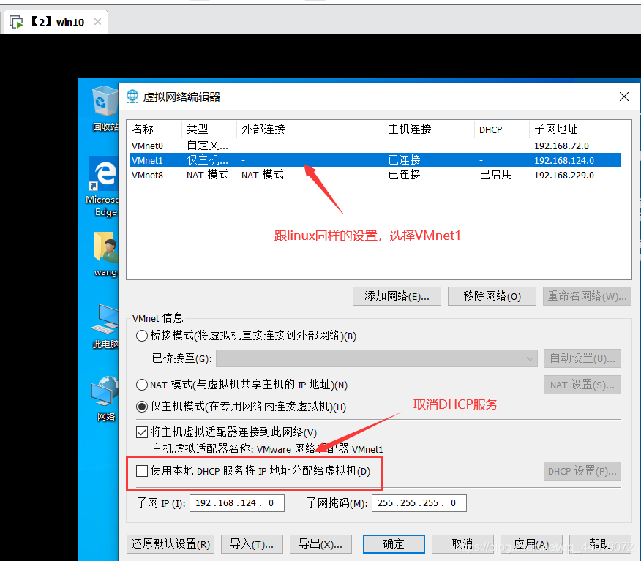Image resolution: width=641 pixels, height=561 pixels.
Task: Select the VMnet8 row in the network list
Action: coord(293,175)
